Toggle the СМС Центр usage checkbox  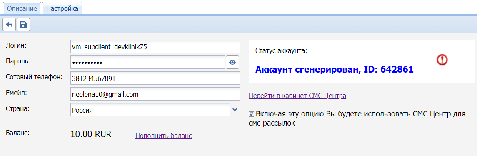251,114
